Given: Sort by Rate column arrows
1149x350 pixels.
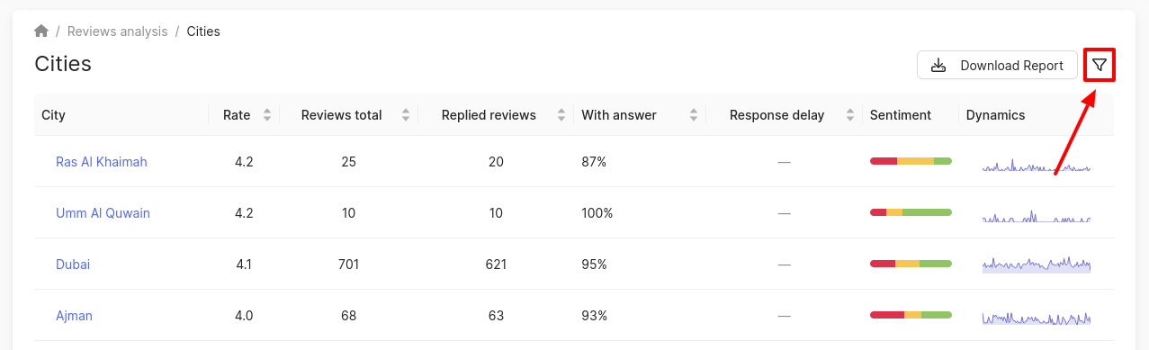Looking at the screenshot, I should (x=267, y=115).
